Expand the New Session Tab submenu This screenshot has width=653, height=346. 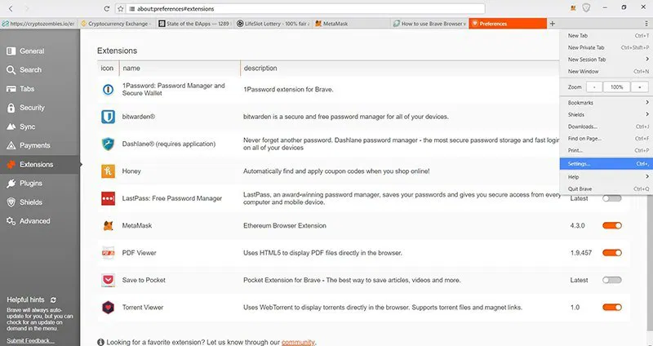click(606, 60)
